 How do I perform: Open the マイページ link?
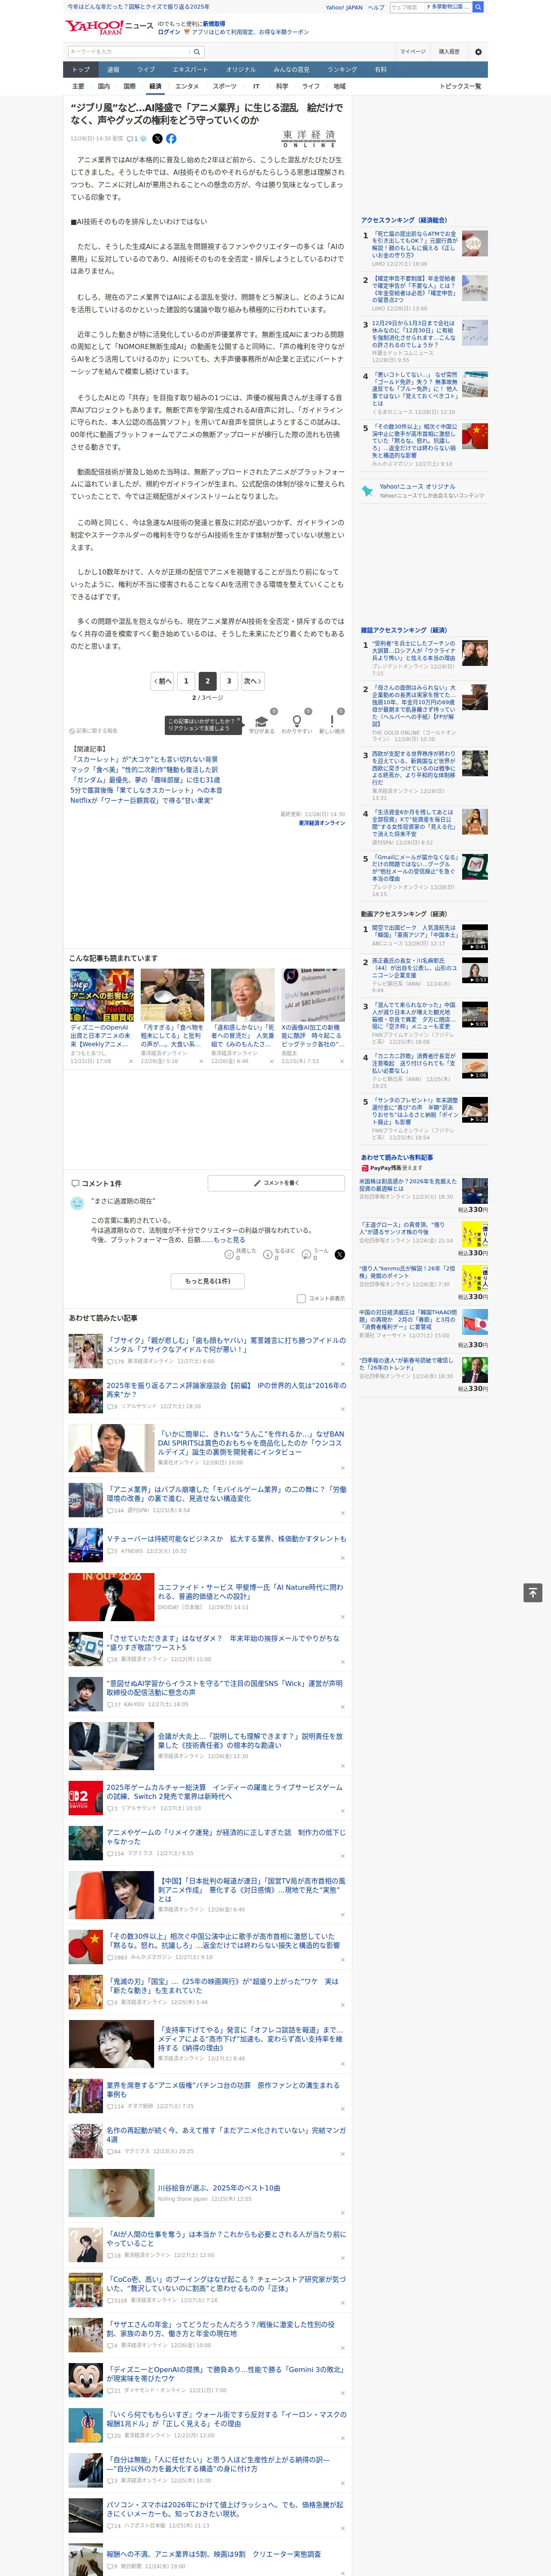pos(412,52)
